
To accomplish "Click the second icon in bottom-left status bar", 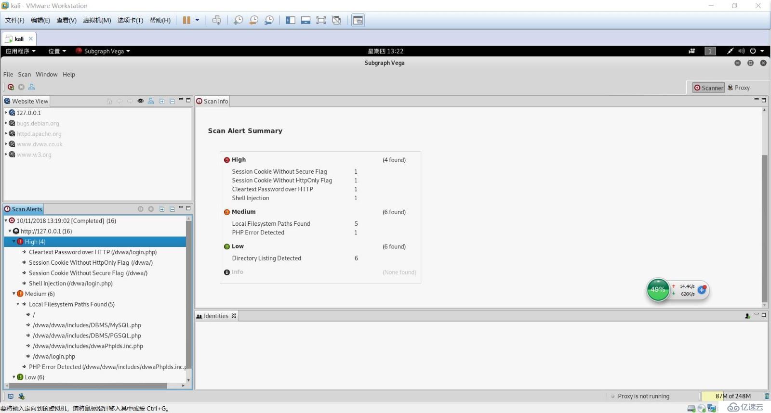I will (x=21, y=396).
